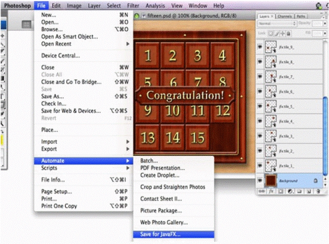This screenshot has height=244, width=329.
Task: Select the jfx:tile_1_ layer thumbnail
Action: tap(271, 166)
